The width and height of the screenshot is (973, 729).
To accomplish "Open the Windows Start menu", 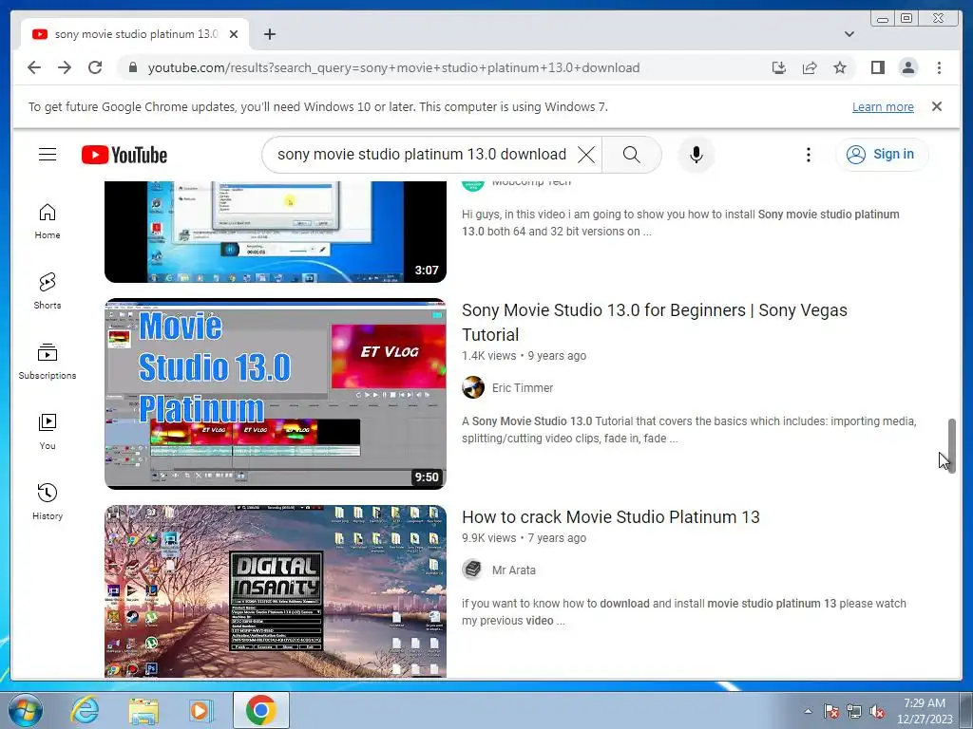I will [x=25, y=710].
